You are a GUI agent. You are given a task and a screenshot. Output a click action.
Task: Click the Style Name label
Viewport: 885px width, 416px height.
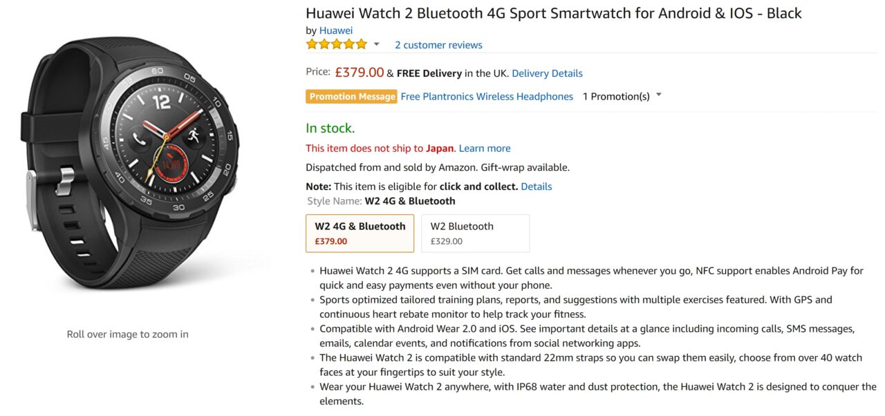click(334, 201)
